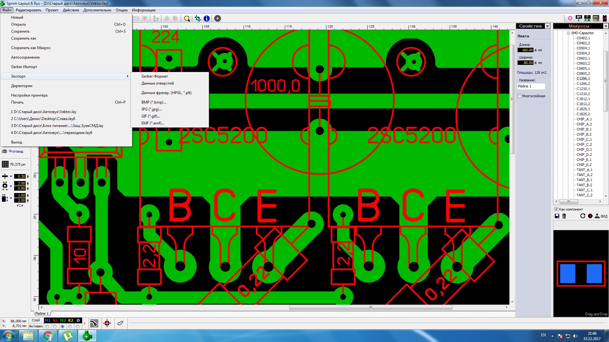Click the track width icon
Screen dimensions: 609x342
point(5,176)
